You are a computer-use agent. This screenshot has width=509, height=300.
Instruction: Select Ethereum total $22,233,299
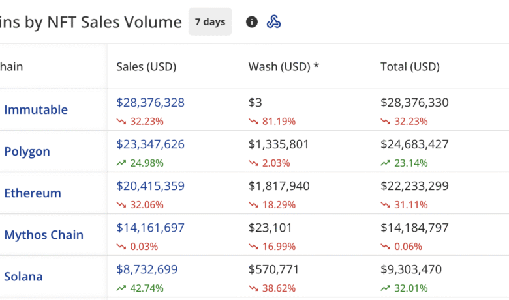414,186
